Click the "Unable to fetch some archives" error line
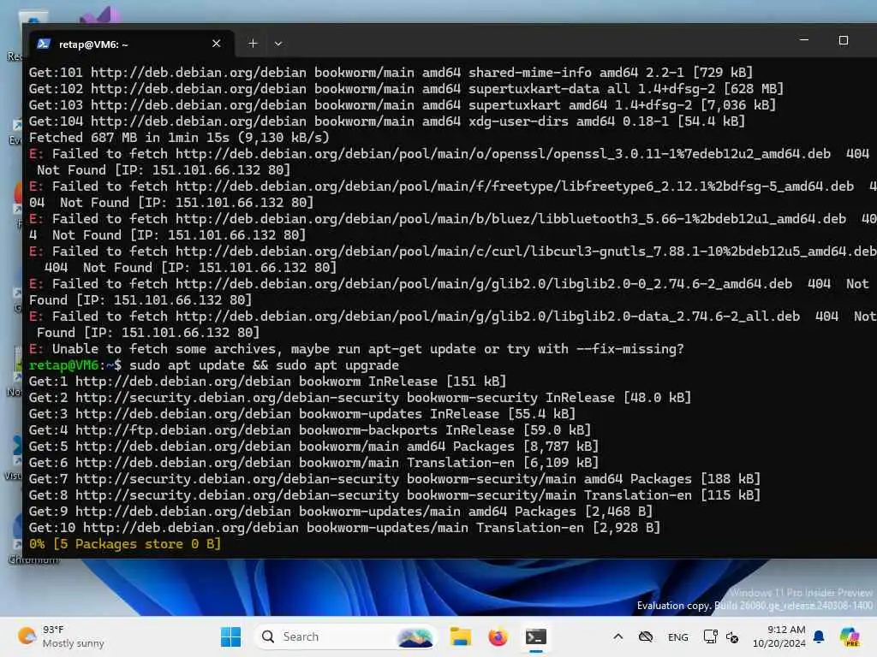Image resolution: width=877 pixels, height=657 pixels. (356, 349)
